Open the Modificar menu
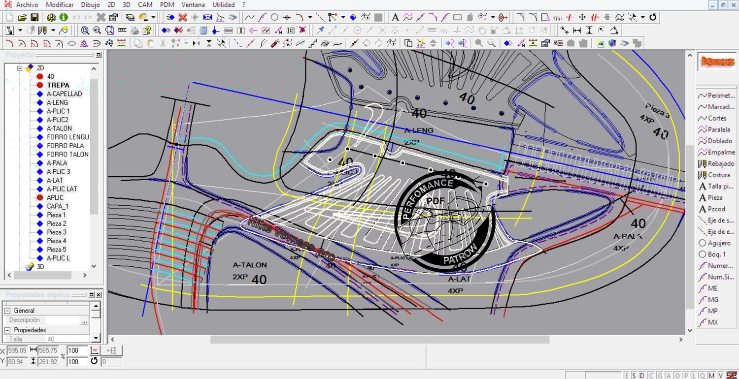This screenshot has height=379, width=739. (x=60, y=5)
